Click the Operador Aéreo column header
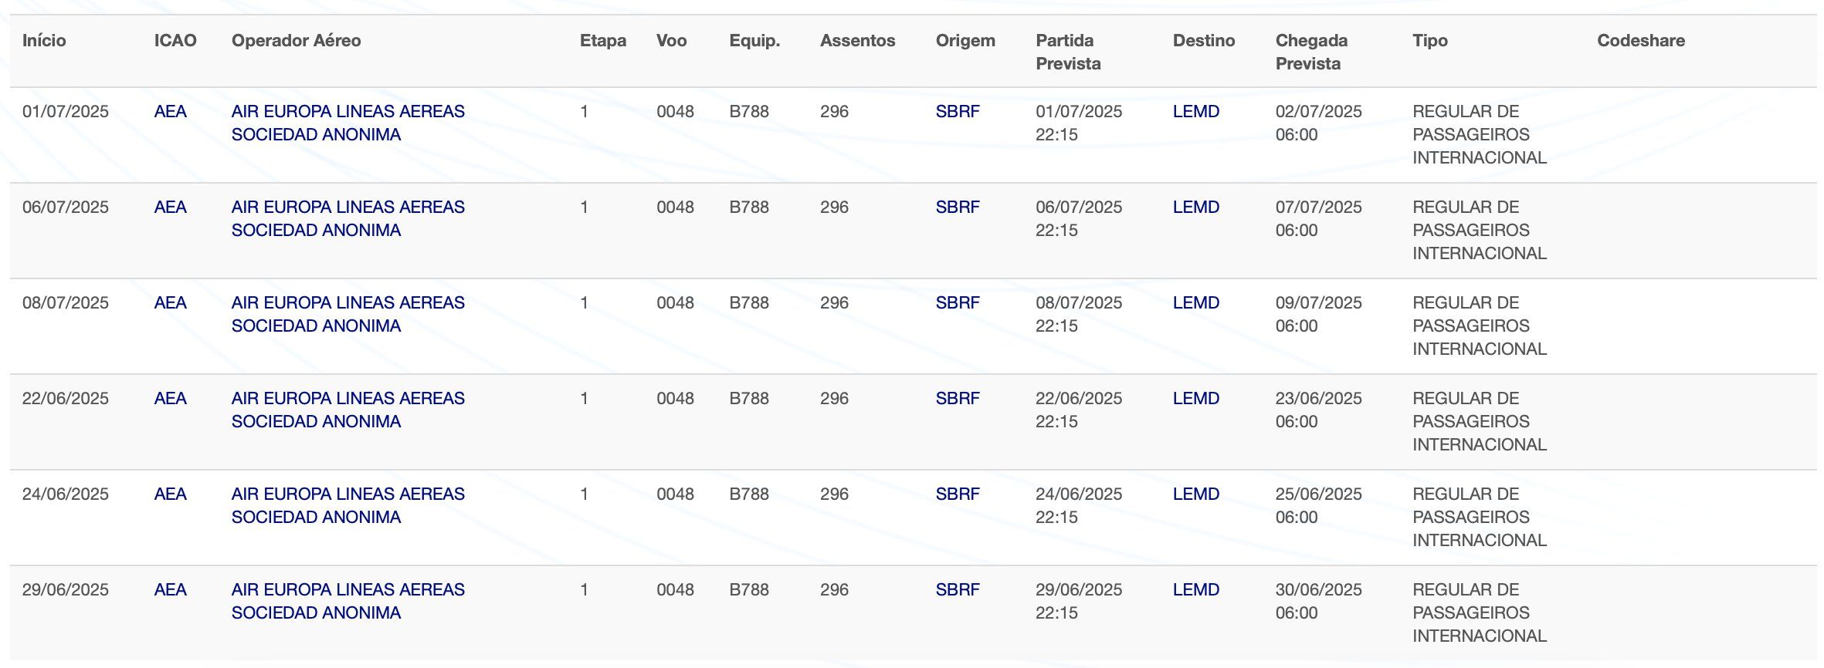The image size is (1824, 668). coord(296,40)
